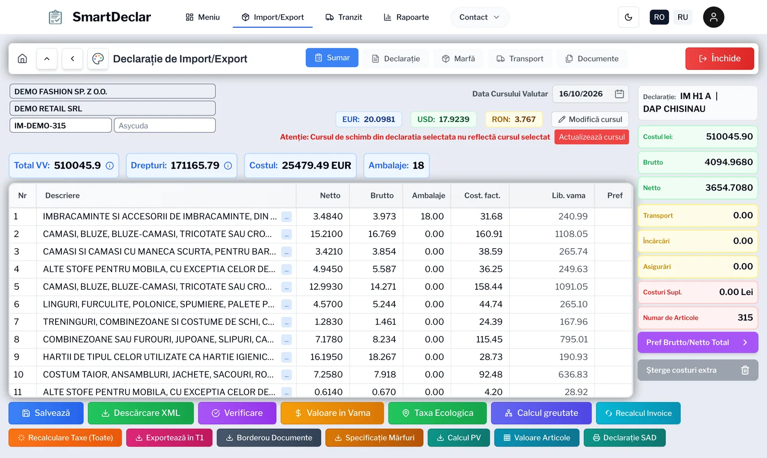Expand description of row 1 IMBRACAMINTE
The image size is (767, 458).
point(287,217)
